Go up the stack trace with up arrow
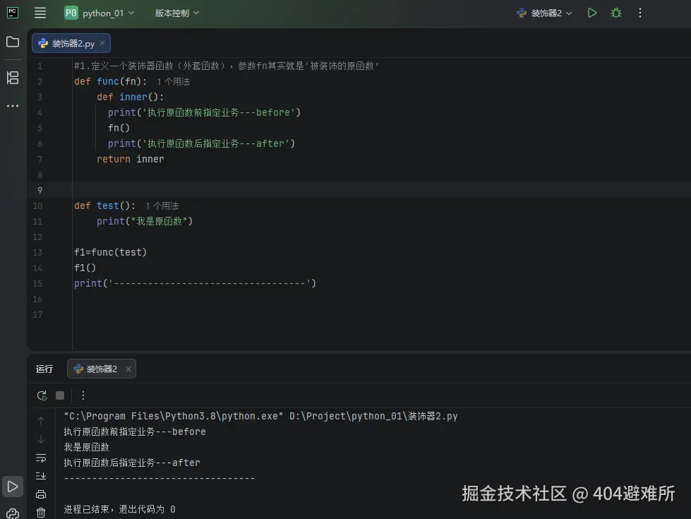The image size is (691, 519). tap(41, 421)
